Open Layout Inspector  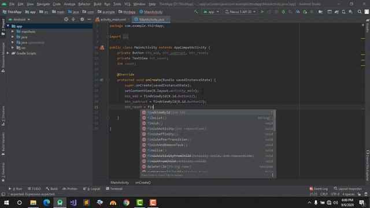pyautogui.click(x=347, y=189)
